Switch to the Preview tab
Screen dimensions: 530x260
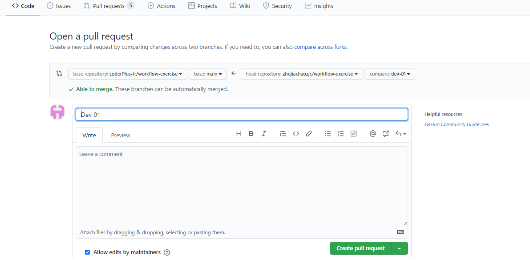point(121,135)
